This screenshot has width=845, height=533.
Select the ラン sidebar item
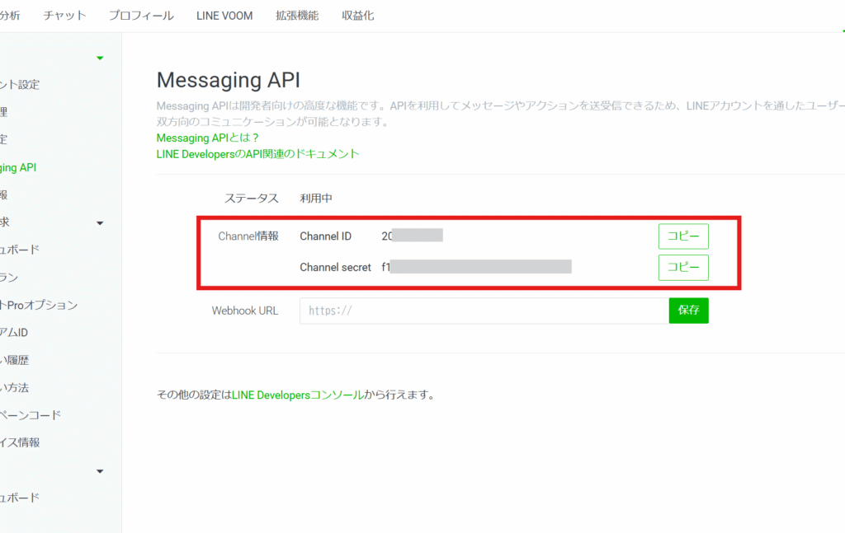tap(9, 278)
